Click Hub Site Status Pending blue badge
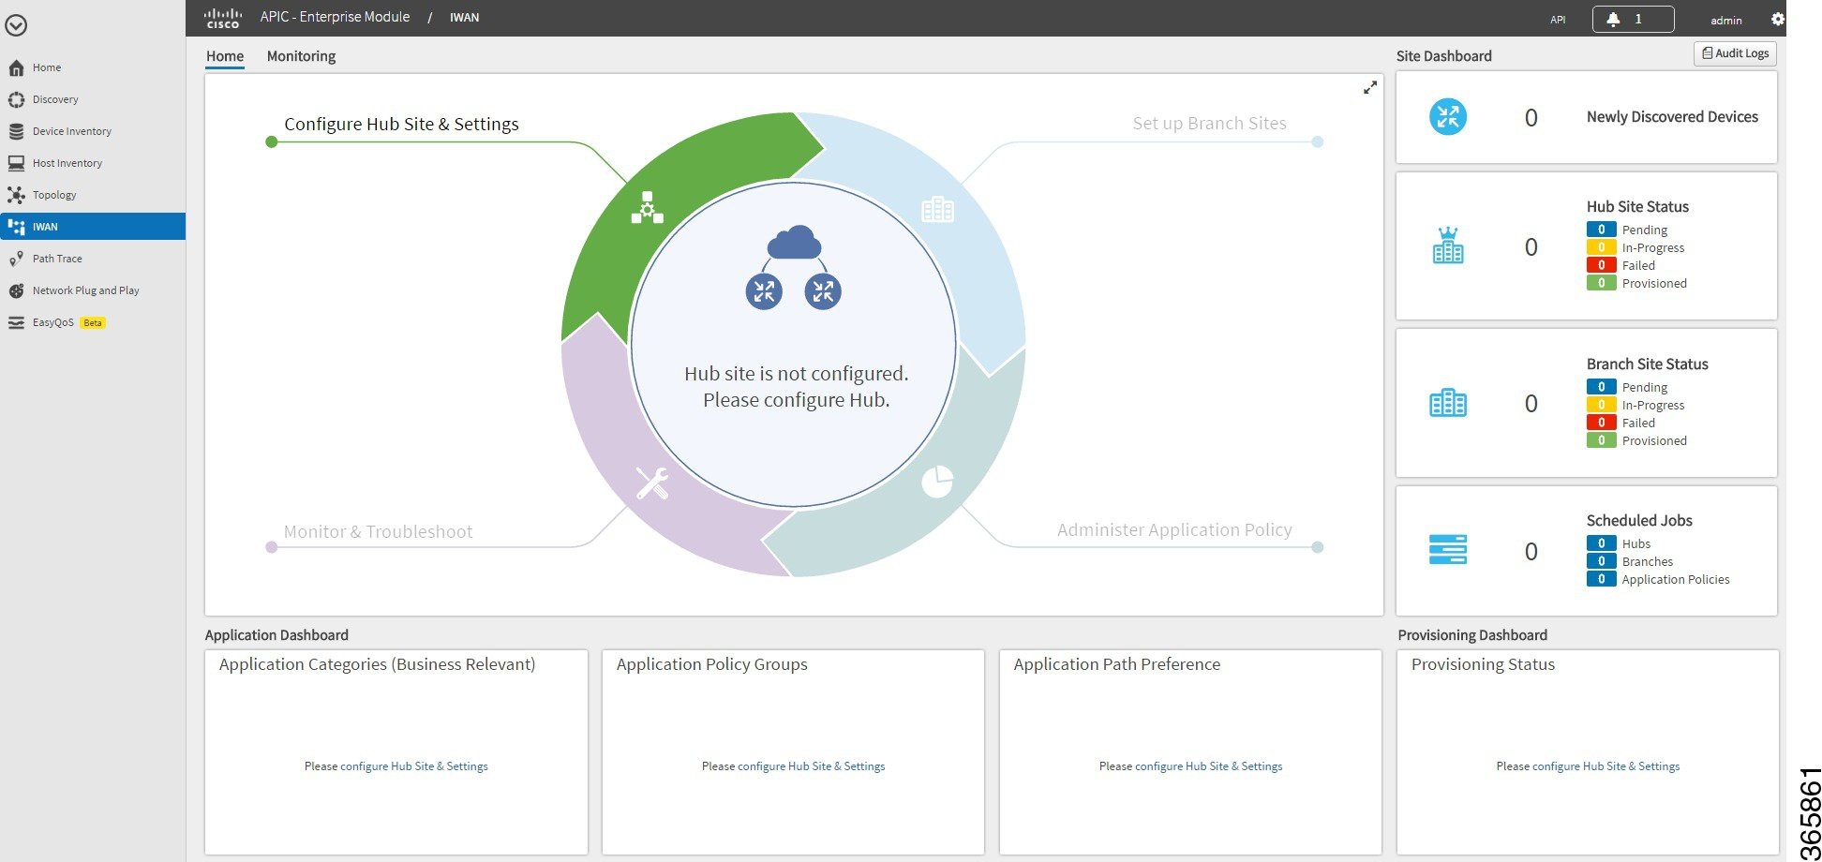1822x862 pixels. 1601,230
